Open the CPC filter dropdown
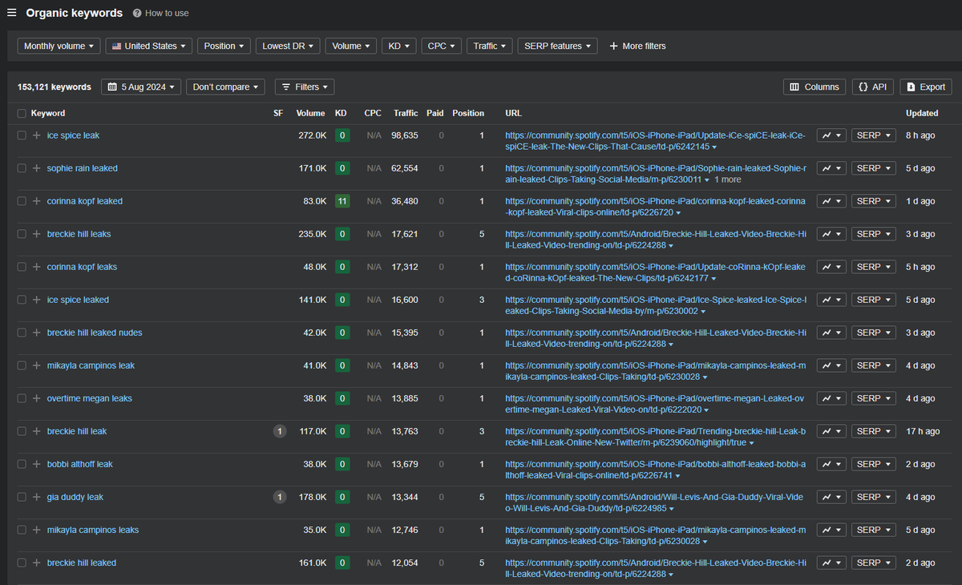This screenshot has width=962, height=585. pyautogui.click(x=442, y=46)
